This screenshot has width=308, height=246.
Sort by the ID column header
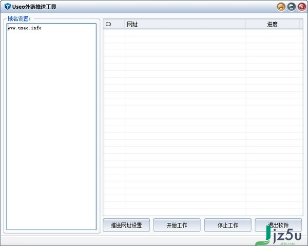(x=114, y=24)
